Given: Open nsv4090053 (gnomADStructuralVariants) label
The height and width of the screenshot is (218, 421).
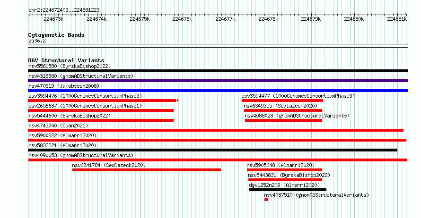Looking at the screenshot, I should [81, 155].
